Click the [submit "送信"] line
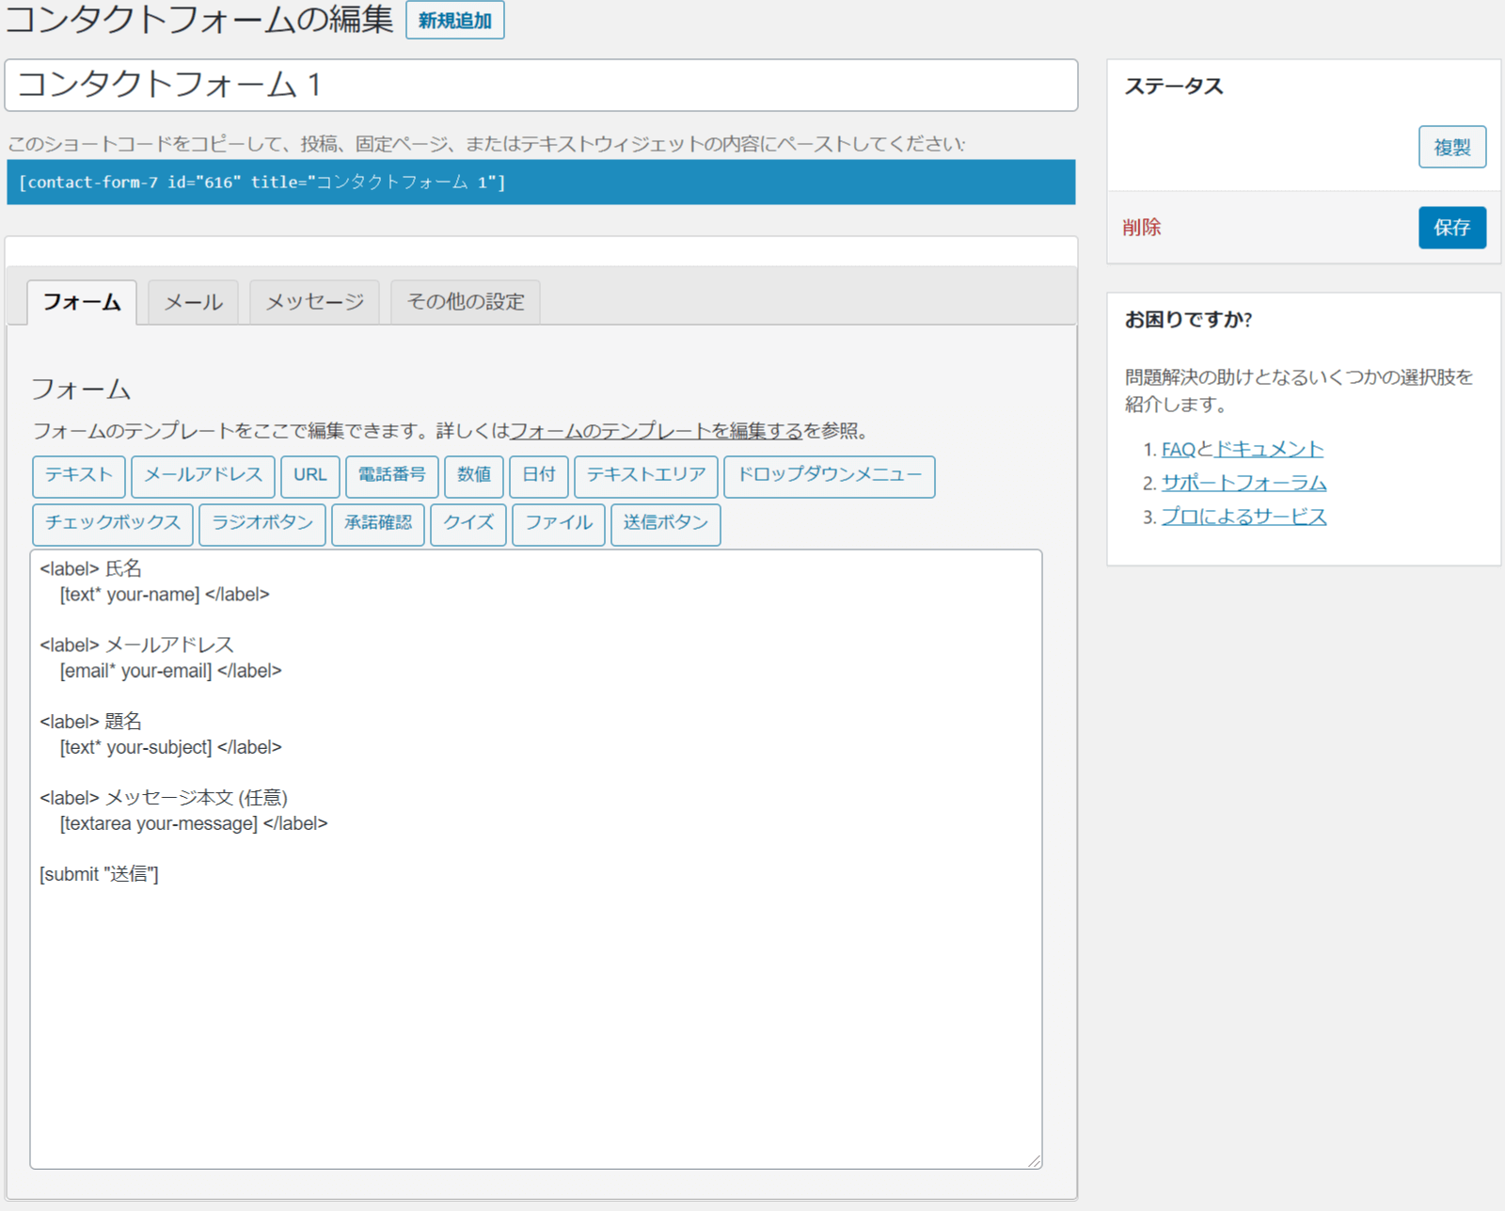The image size is (1505, 1211). pos(99,874)
